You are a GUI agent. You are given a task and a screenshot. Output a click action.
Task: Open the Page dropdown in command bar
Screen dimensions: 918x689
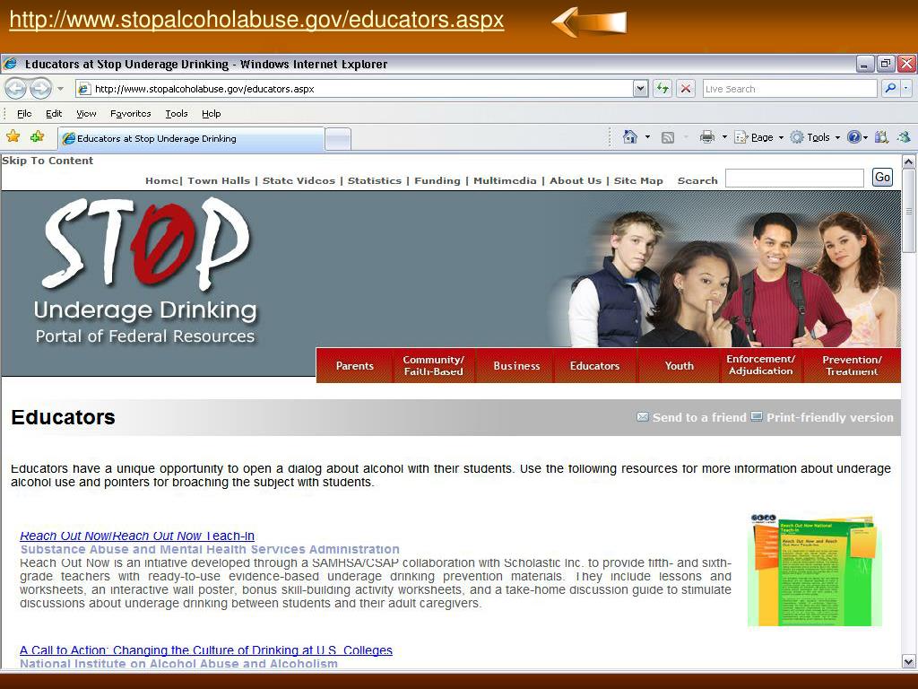coord(758,137)
